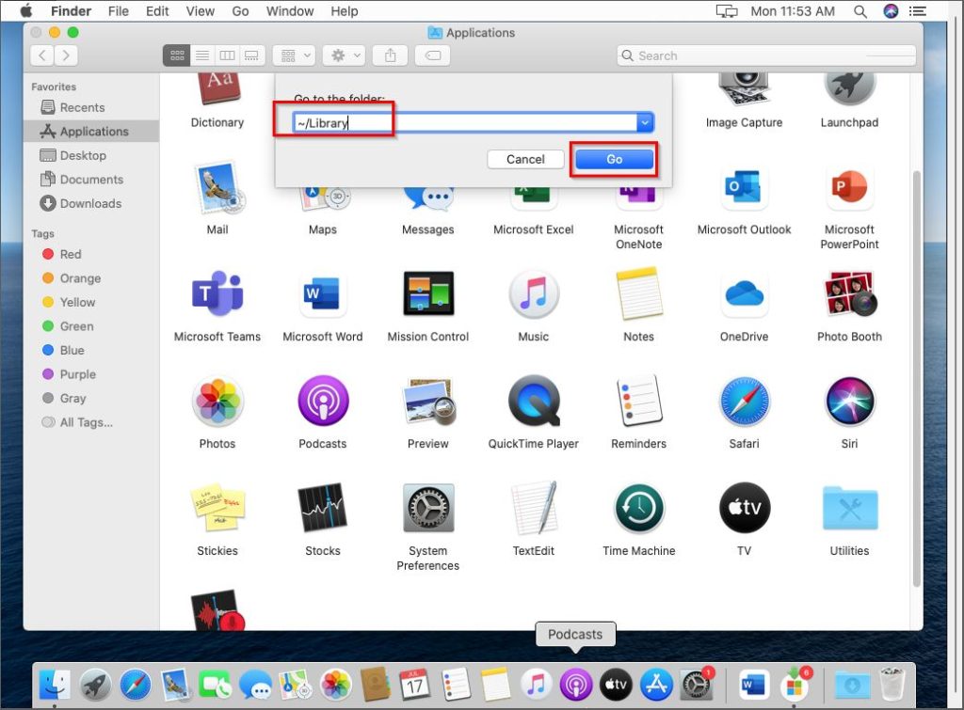Go forward in Finder navigation
This screenshot has height=710, width=964.
pyautogui.click(x=66, y=55)
